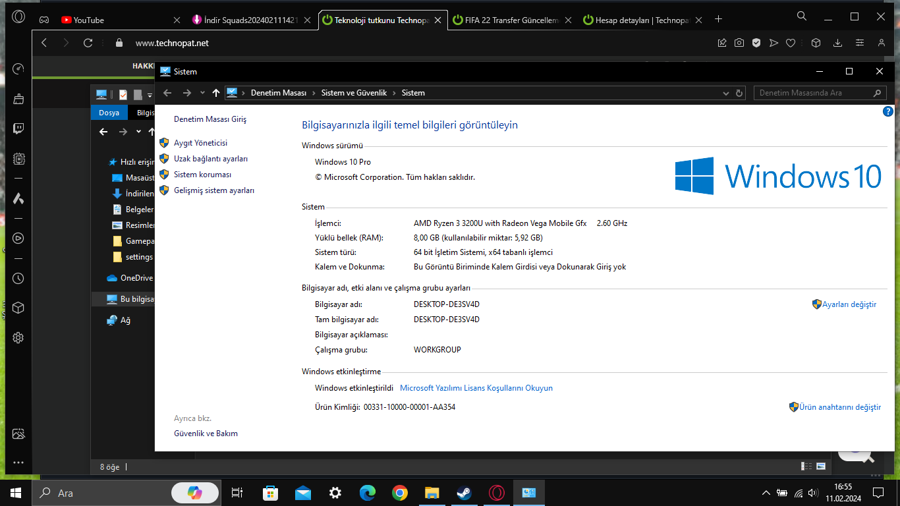900x506 pixels.
Task: Read Microsoft Yazılımı Lisans Koşullarını Okuyun
Action: click(476, 388)
